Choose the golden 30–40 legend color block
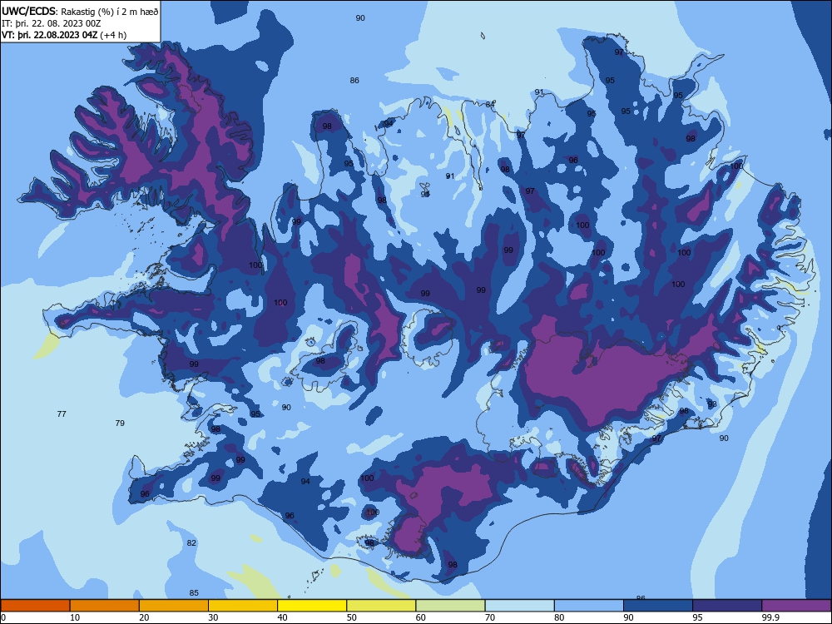The image size is (832, 624). 243,606
